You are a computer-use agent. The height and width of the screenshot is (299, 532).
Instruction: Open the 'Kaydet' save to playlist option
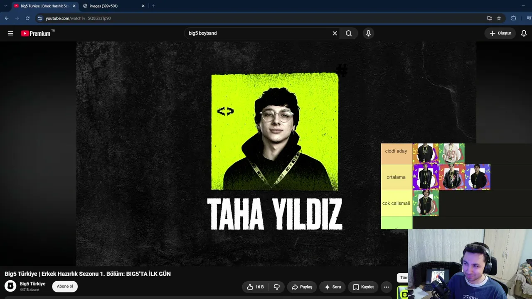coord(363,287)
